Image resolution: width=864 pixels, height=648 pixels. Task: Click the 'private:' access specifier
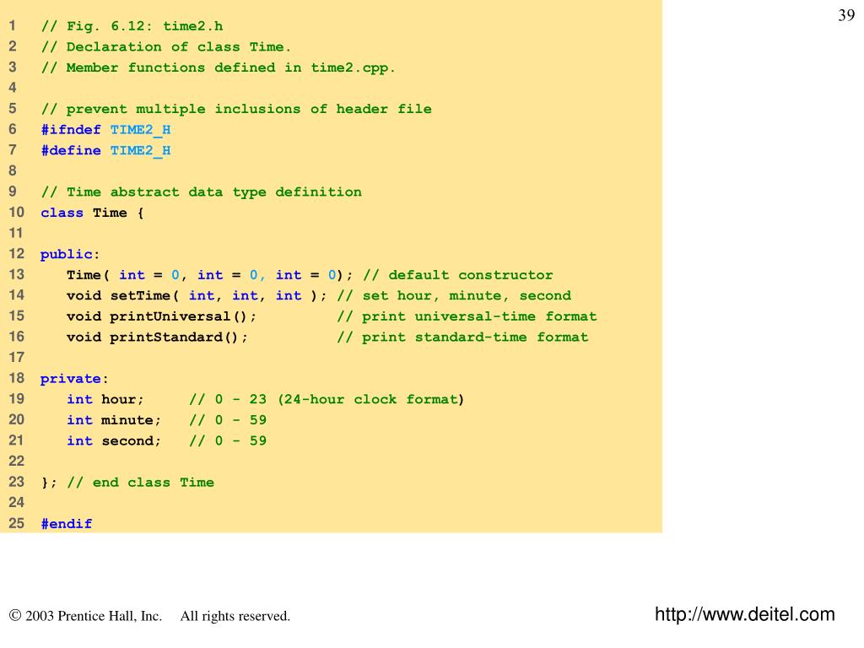point(74,379)
